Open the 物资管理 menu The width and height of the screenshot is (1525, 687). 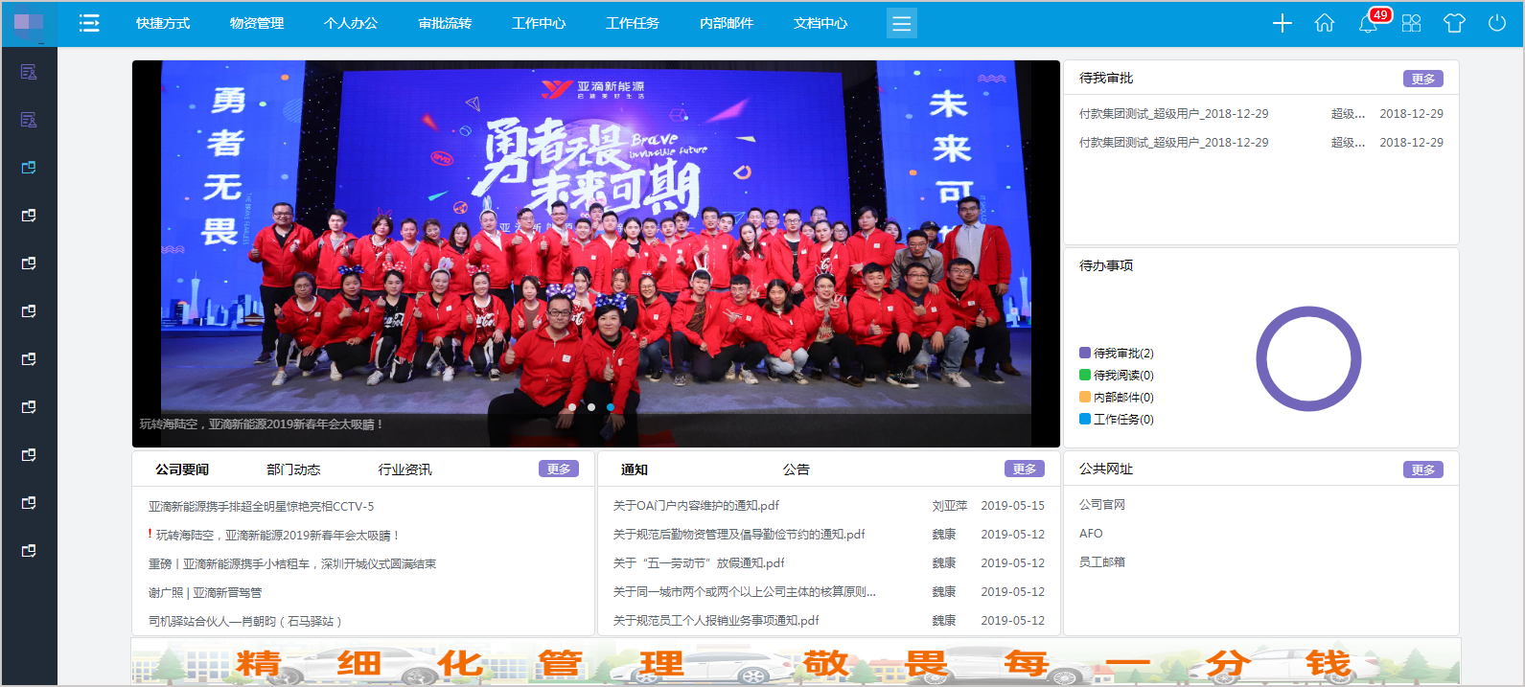click(x=257, y=23)
